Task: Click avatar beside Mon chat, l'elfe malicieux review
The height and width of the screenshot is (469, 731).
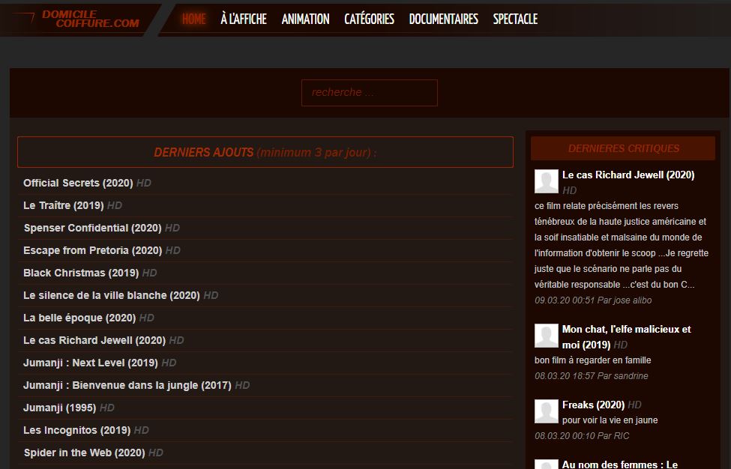Action: pos(546,336)
